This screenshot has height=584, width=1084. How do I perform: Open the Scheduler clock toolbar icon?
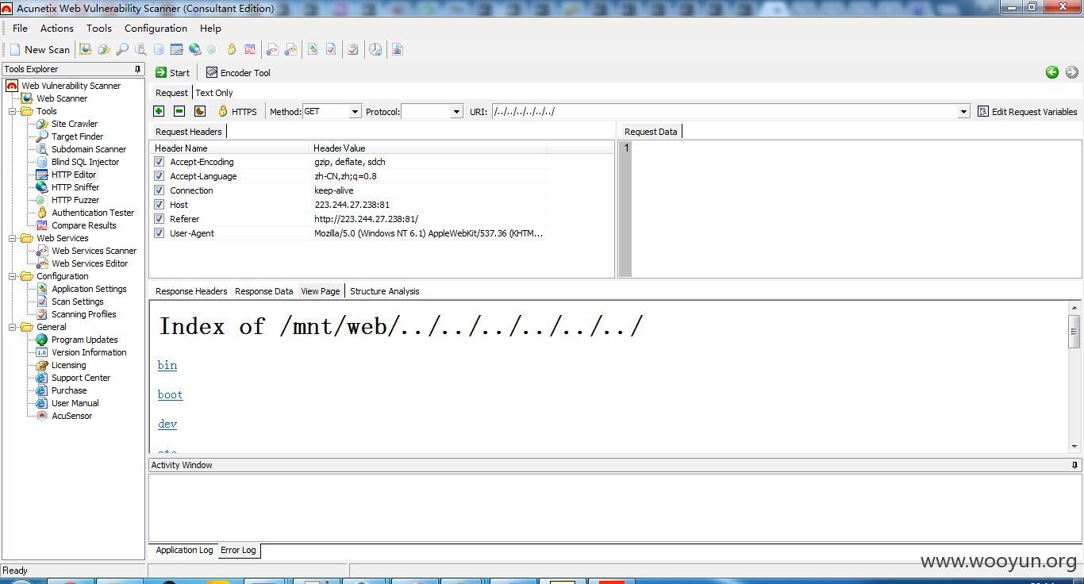coord(375,49)
